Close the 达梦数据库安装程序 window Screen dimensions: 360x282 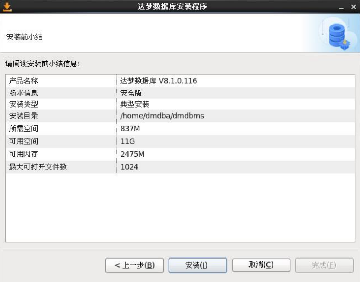353,7
